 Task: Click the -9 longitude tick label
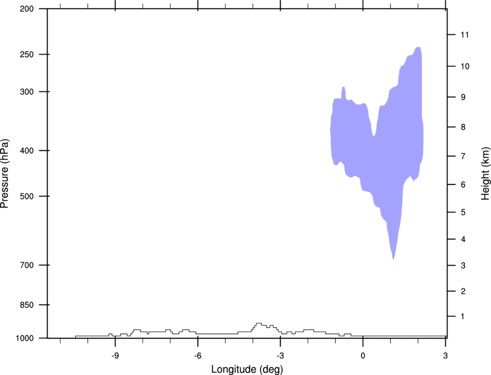pyautogui.click(x=115, y=356)
